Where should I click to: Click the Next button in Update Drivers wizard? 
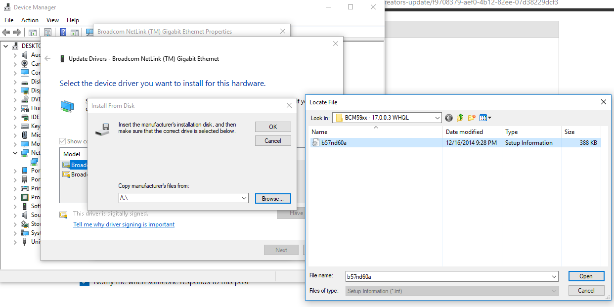pos(281,250)
